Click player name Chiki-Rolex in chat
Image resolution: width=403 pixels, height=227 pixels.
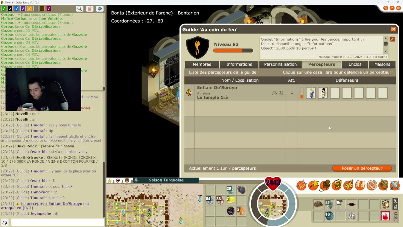[x=26, y=146]
